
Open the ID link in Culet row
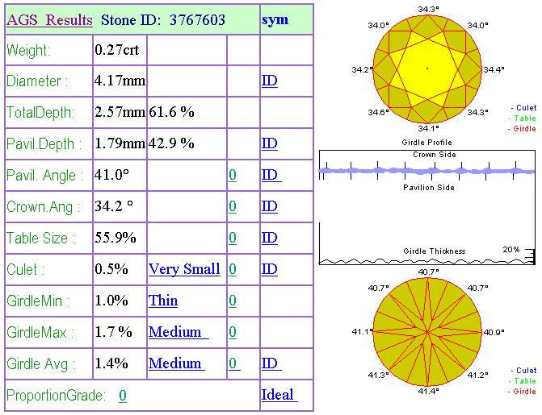click(x=270, y=269)
